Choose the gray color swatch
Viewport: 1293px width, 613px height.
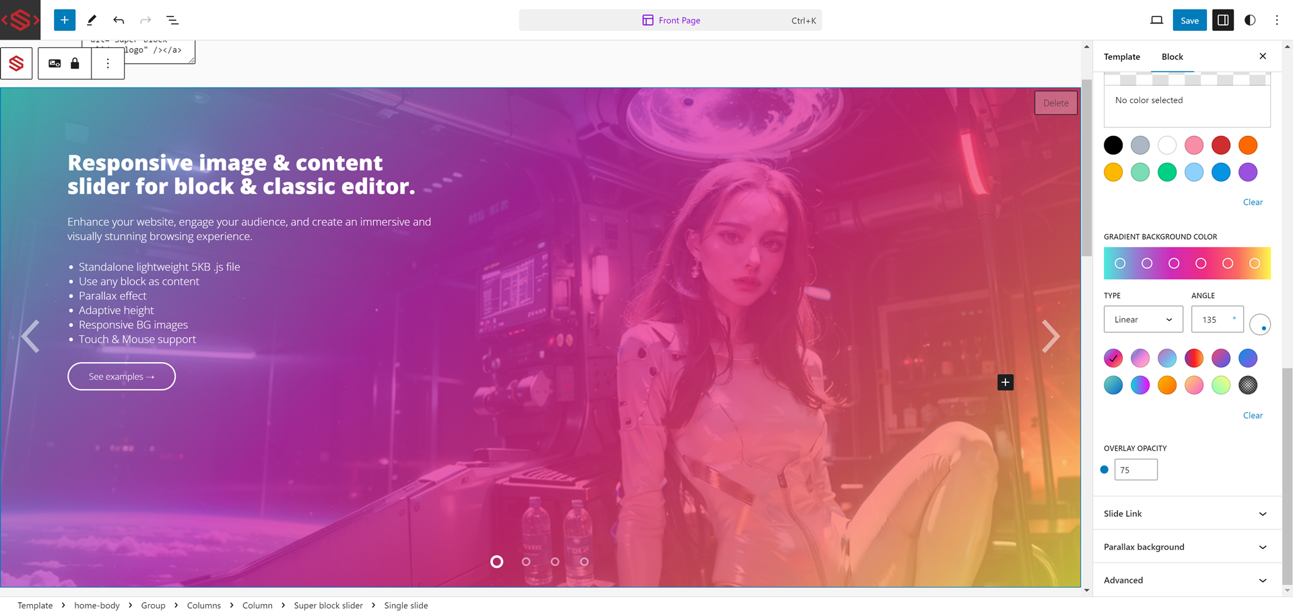[x=1140, y=145]
